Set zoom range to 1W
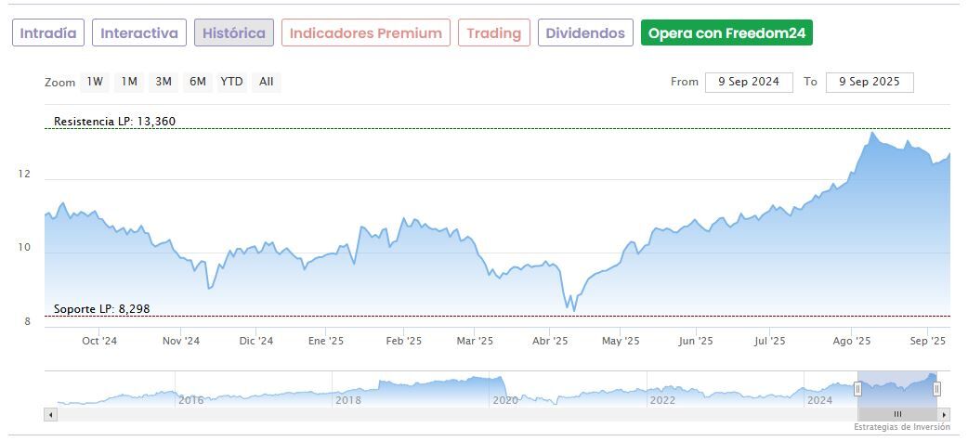Viewport: 968px width, 441px height. click(95, 82)
